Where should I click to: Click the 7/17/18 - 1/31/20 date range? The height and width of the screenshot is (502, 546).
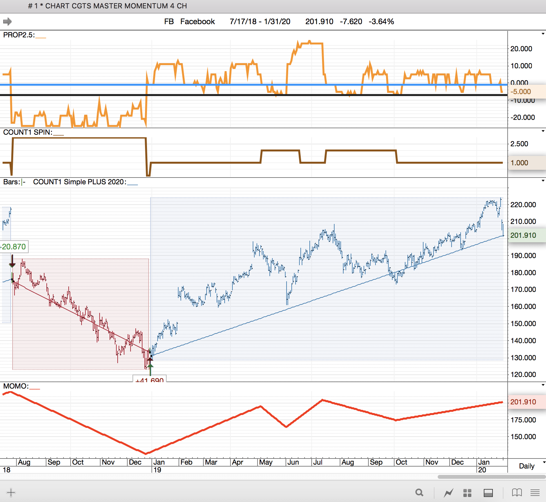[260, 22]
